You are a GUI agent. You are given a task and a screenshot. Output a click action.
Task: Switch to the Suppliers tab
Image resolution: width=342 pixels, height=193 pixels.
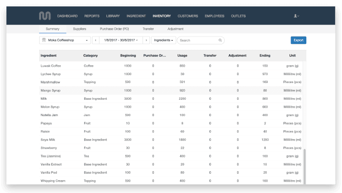[x=79, y=29]
